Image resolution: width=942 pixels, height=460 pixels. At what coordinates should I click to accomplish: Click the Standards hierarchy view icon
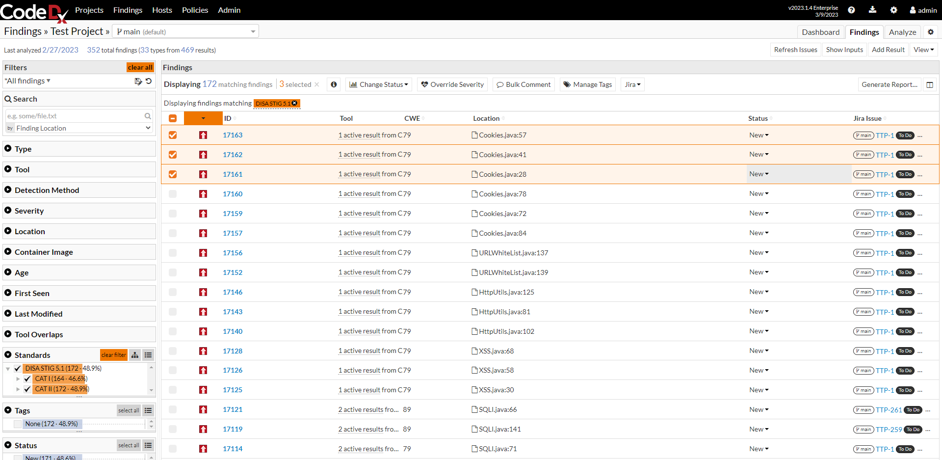pyautogui.click(x=135, y=355)
